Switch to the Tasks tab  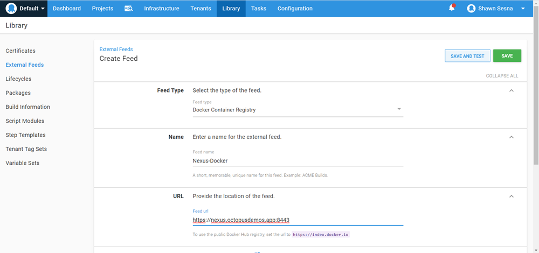(x=259, y=9)
